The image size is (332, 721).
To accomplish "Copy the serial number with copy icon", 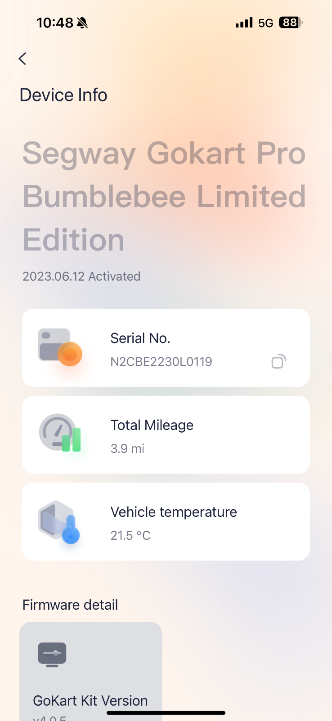I will pyautogui.click(x=278, y=361).
